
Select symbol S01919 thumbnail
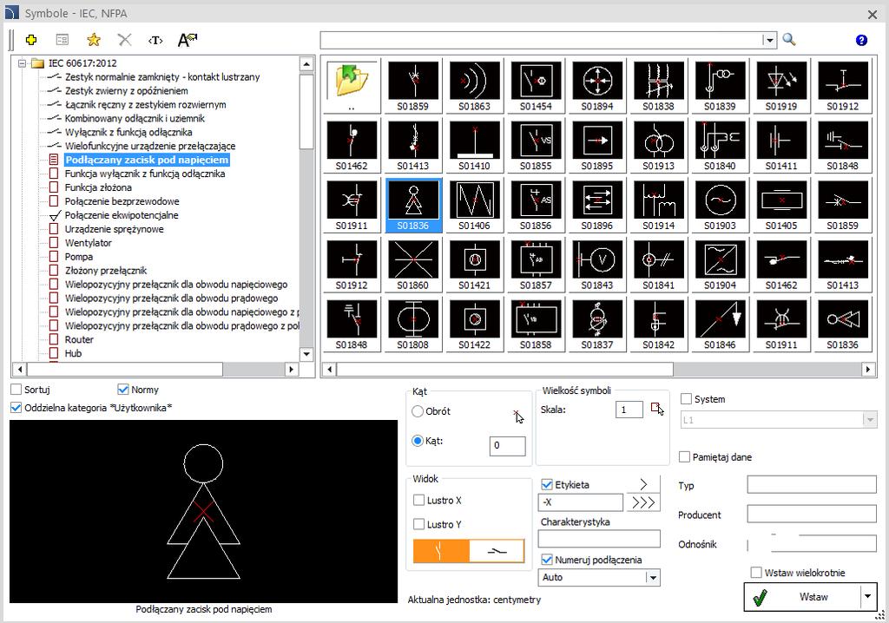[x=781, y=86]
